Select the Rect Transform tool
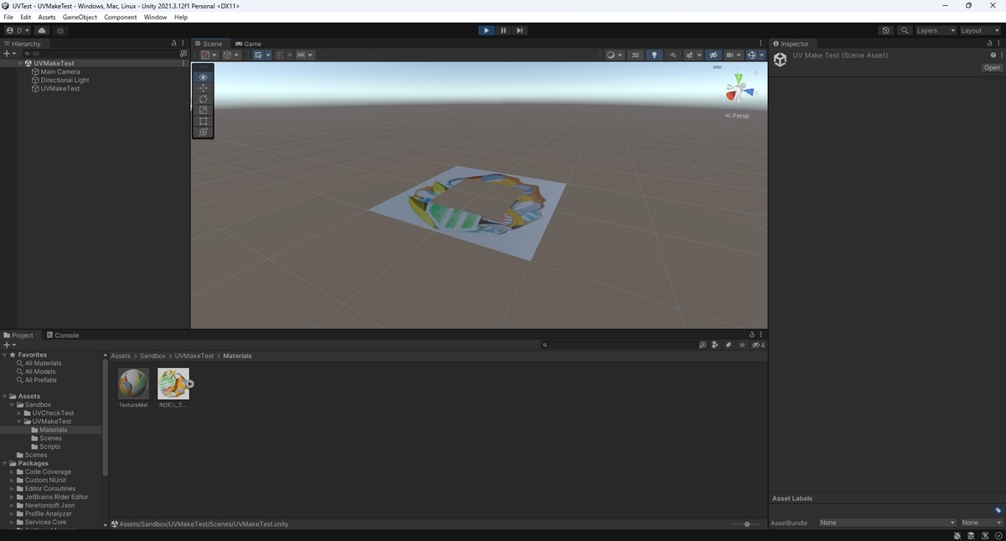The image size is (1006, 541). 203,121
